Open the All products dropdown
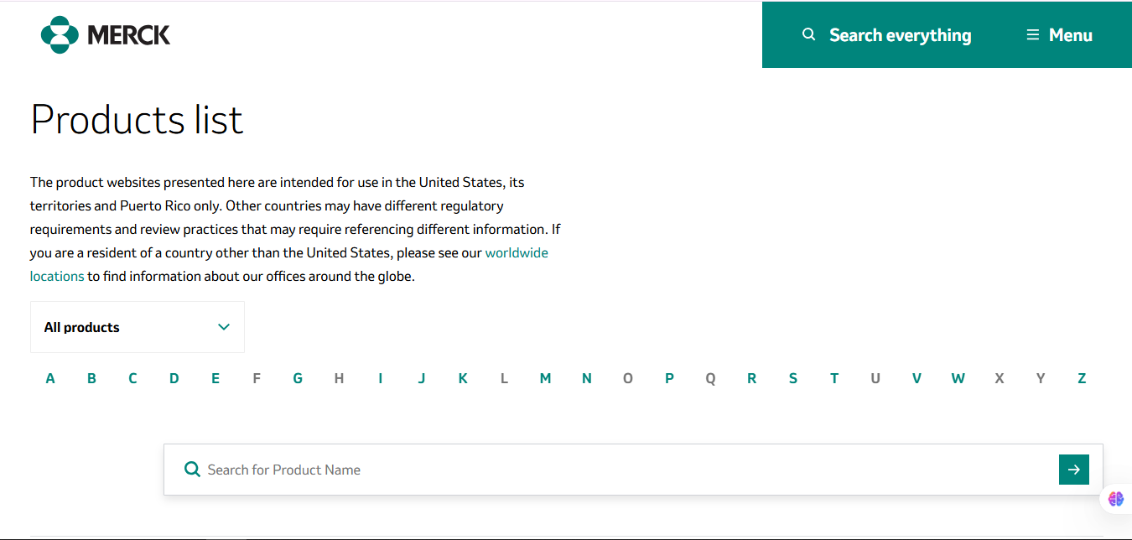The image size is (1132, 540). [138, 327]
